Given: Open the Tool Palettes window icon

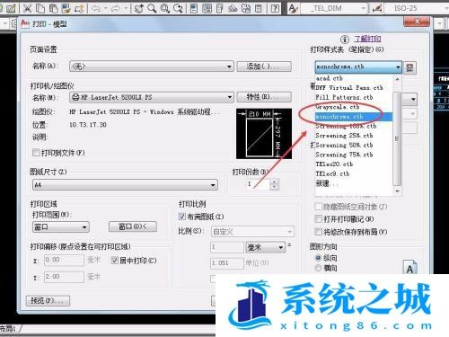Looking at the screenshot, I should [x=219, y=8].
